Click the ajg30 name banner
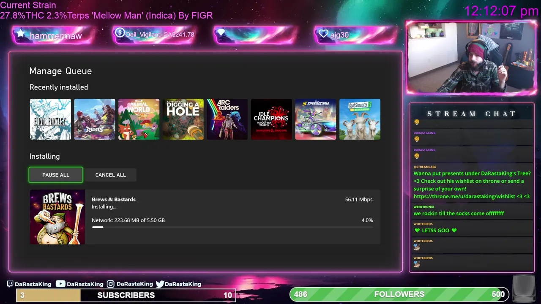Image resolution: width=541 pixels, height=304 pixels. click(x=356, y=35)
